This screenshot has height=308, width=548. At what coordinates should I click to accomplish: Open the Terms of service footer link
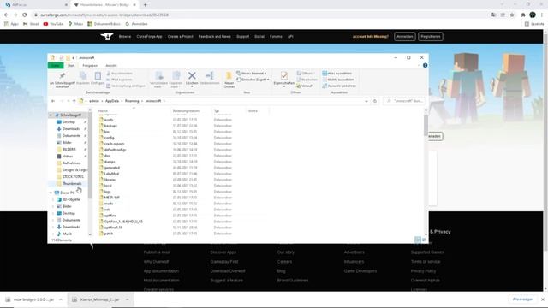[x=426, y=262]
